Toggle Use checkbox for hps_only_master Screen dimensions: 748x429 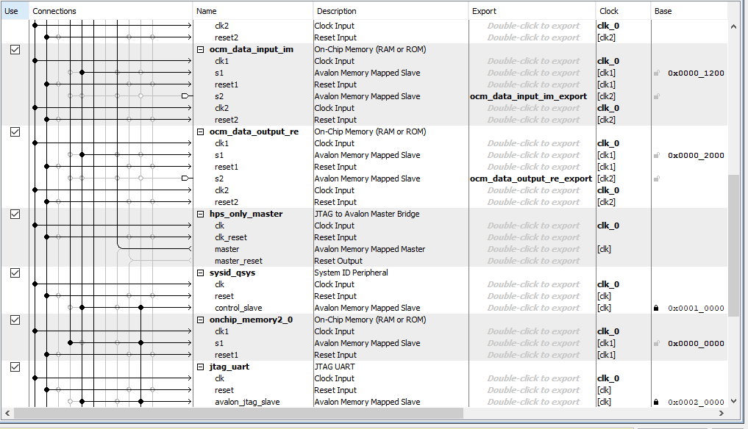coord(15,214)
